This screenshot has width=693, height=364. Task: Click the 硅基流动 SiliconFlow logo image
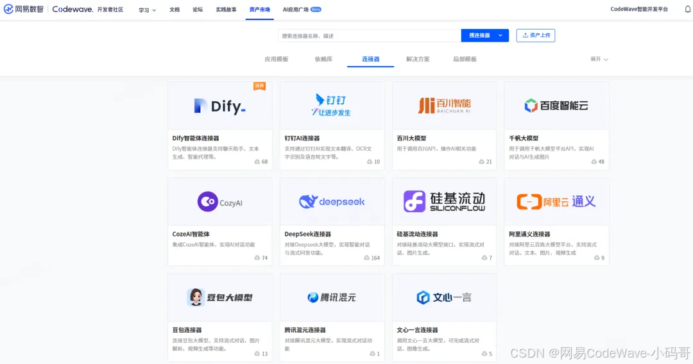coord(444,202)
